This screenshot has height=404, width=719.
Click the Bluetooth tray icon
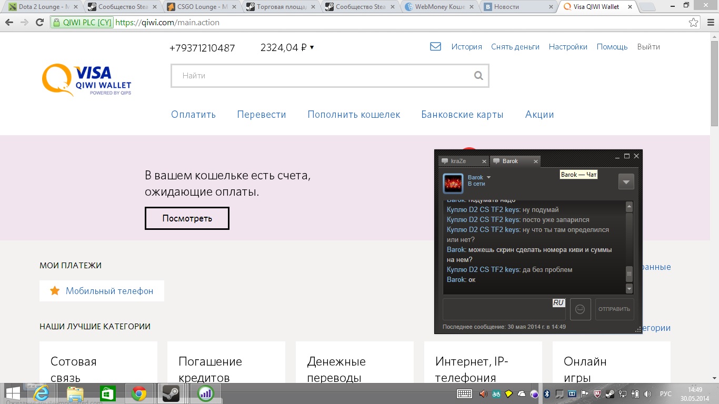pos(547,393)
